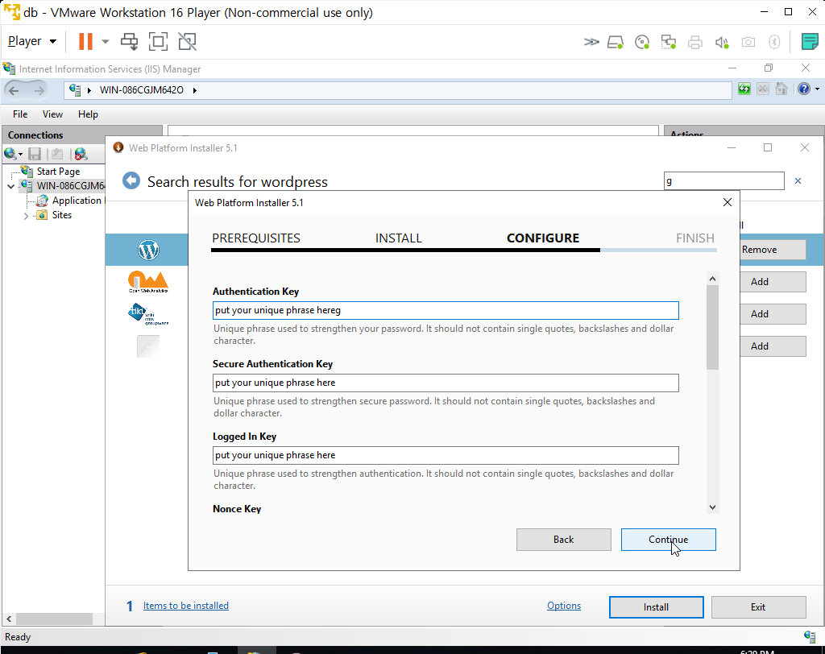
Task: Click the VMware printer device icon
Action: click(x=695, y=42)
